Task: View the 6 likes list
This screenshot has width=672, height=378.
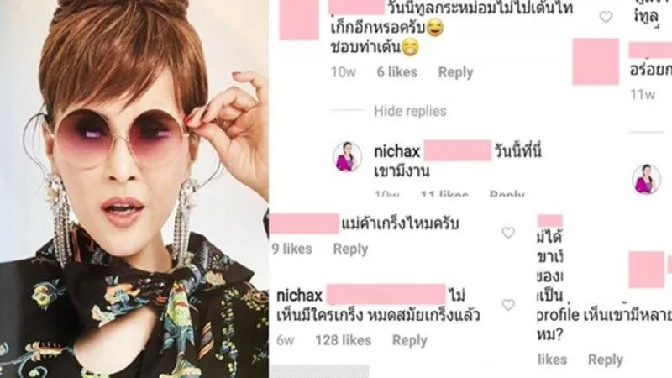Action: [x=396, y=72]
